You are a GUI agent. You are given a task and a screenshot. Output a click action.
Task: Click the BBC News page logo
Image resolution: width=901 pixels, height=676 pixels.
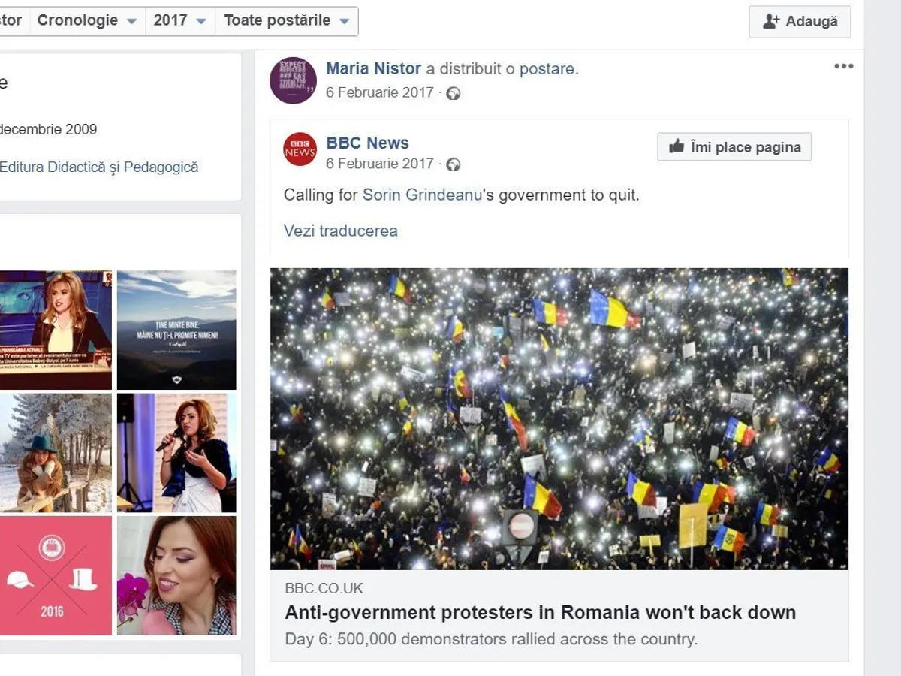coord(300,149)
